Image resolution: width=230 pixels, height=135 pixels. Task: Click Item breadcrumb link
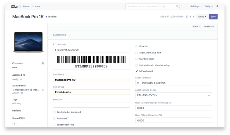coord(37,7)
